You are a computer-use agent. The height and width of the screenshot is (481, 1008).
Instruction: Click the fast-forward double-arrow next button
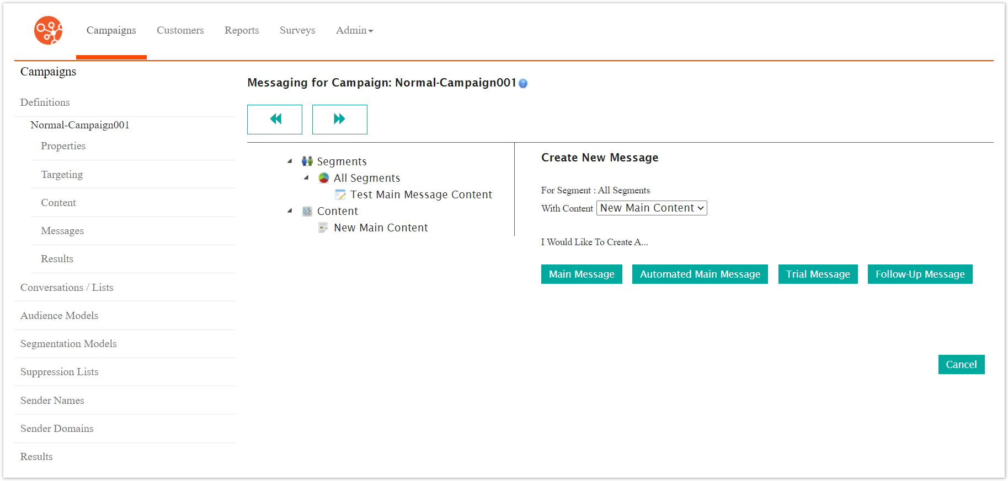339,119
